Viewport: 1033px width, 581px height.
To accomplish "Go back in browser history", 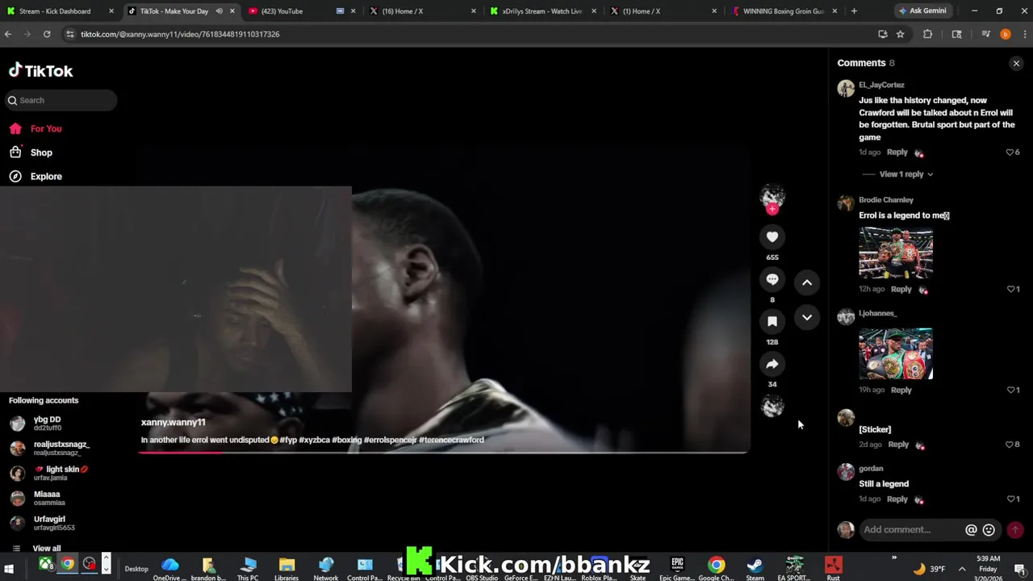I will click(x=8, y=34).
